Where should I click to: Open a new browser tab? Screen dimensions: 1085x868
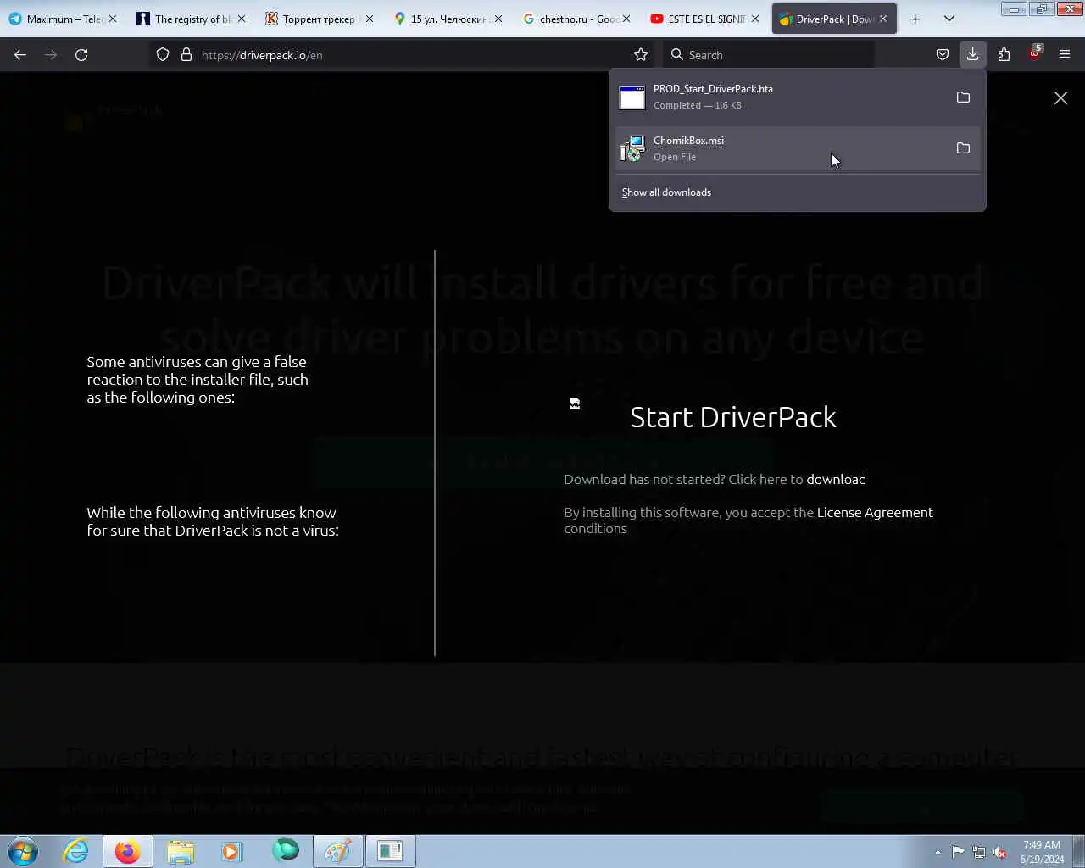pos(915,19)
